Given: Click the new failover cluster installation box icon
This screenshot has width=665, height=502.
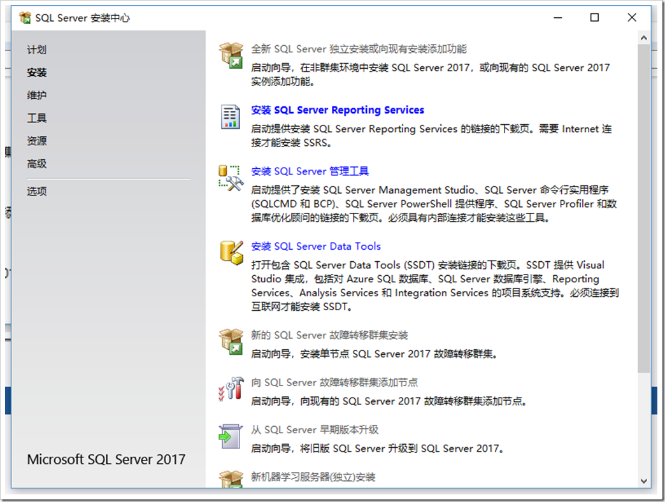Looking at the screenshot, I should tap(231, 341).
